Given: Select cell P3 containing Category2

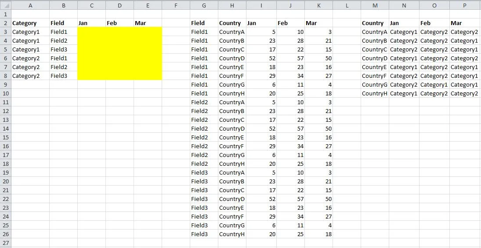Looking at the screenshot, I should 465,32.
